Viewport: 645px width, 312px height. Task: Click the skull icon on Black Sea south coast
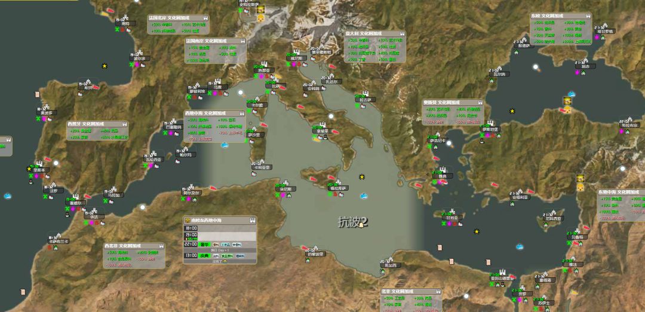pyautogui.click(x=567, y=109)
